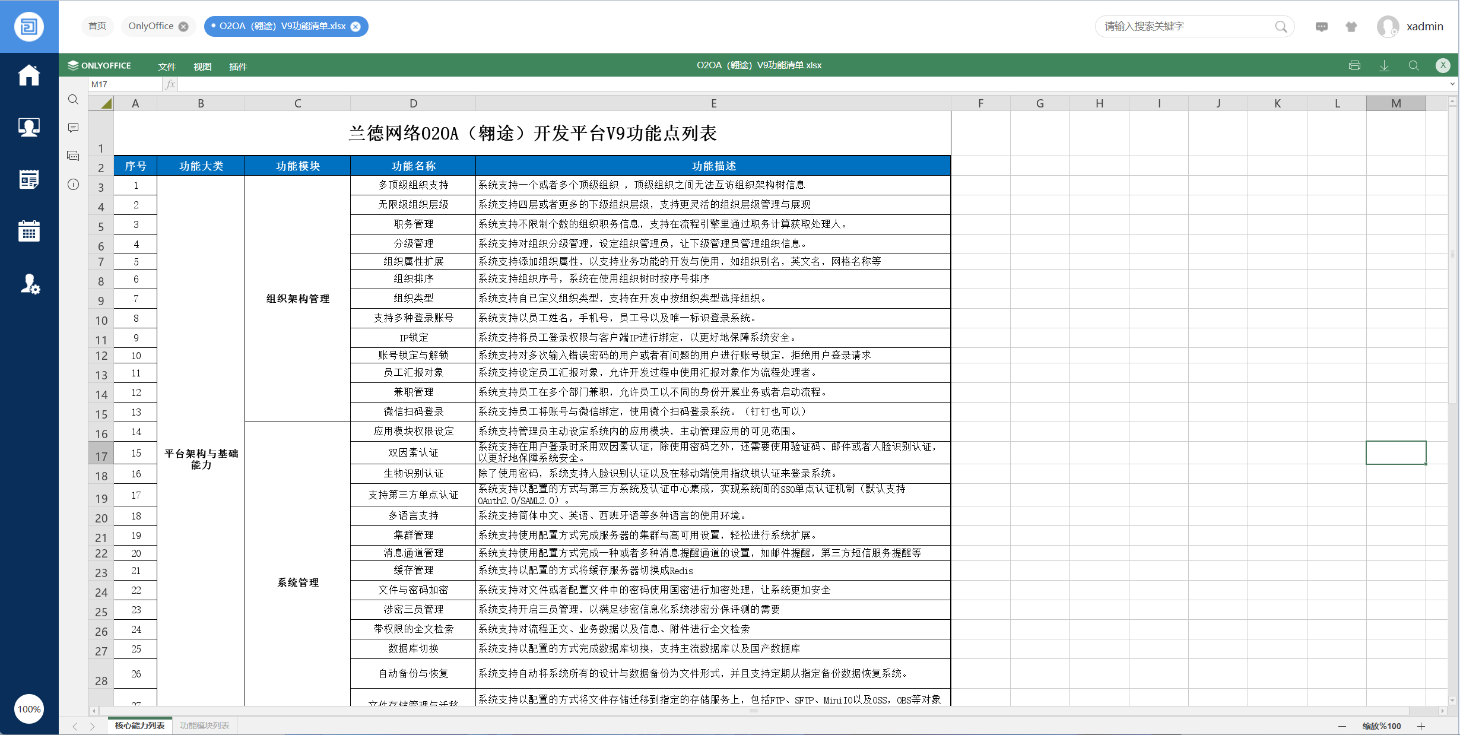Screen dimensions: 1460x735
Task: Expand the formula bar dropdown arrow
Action: [1452, 84]
